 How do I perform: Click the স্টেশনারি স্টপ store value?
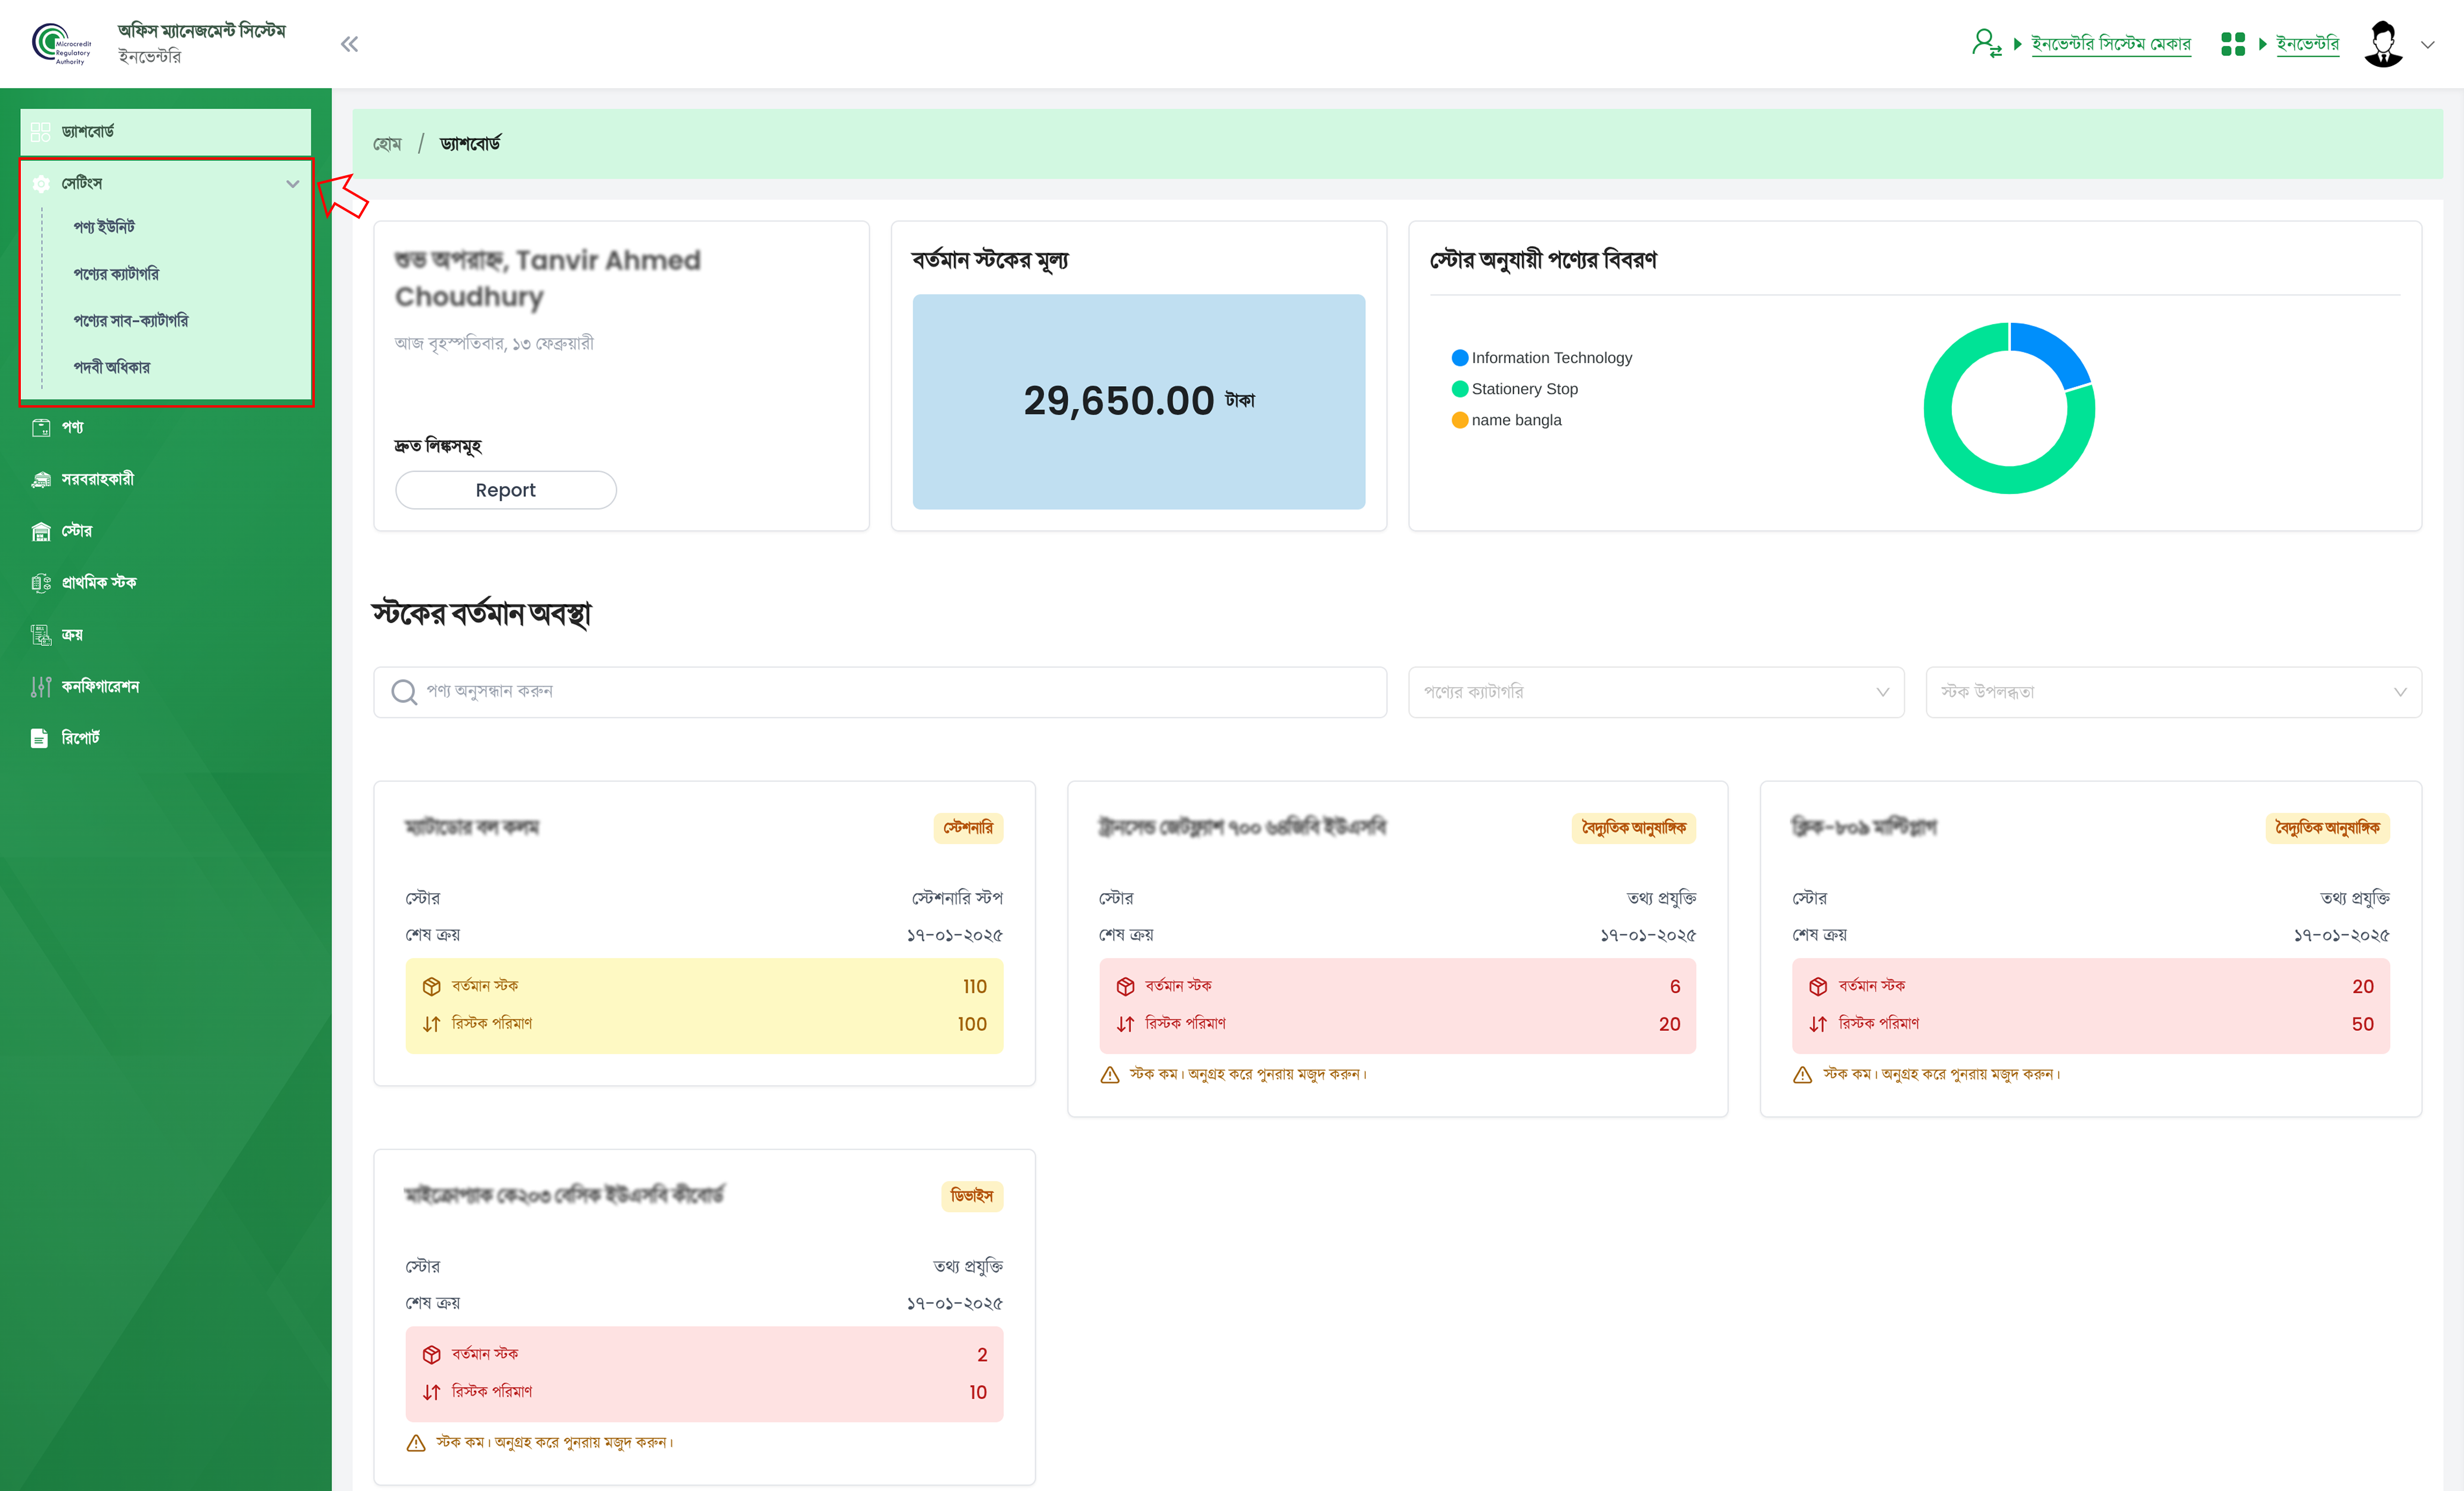pyautogui.click(x=957, y=899)
